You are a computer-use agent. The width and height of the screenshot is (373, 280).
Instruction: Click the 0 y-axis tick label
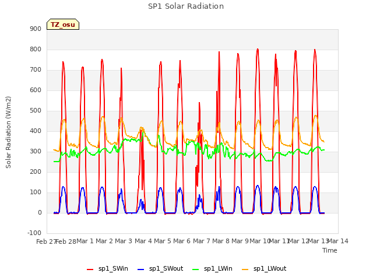[40, 212]
